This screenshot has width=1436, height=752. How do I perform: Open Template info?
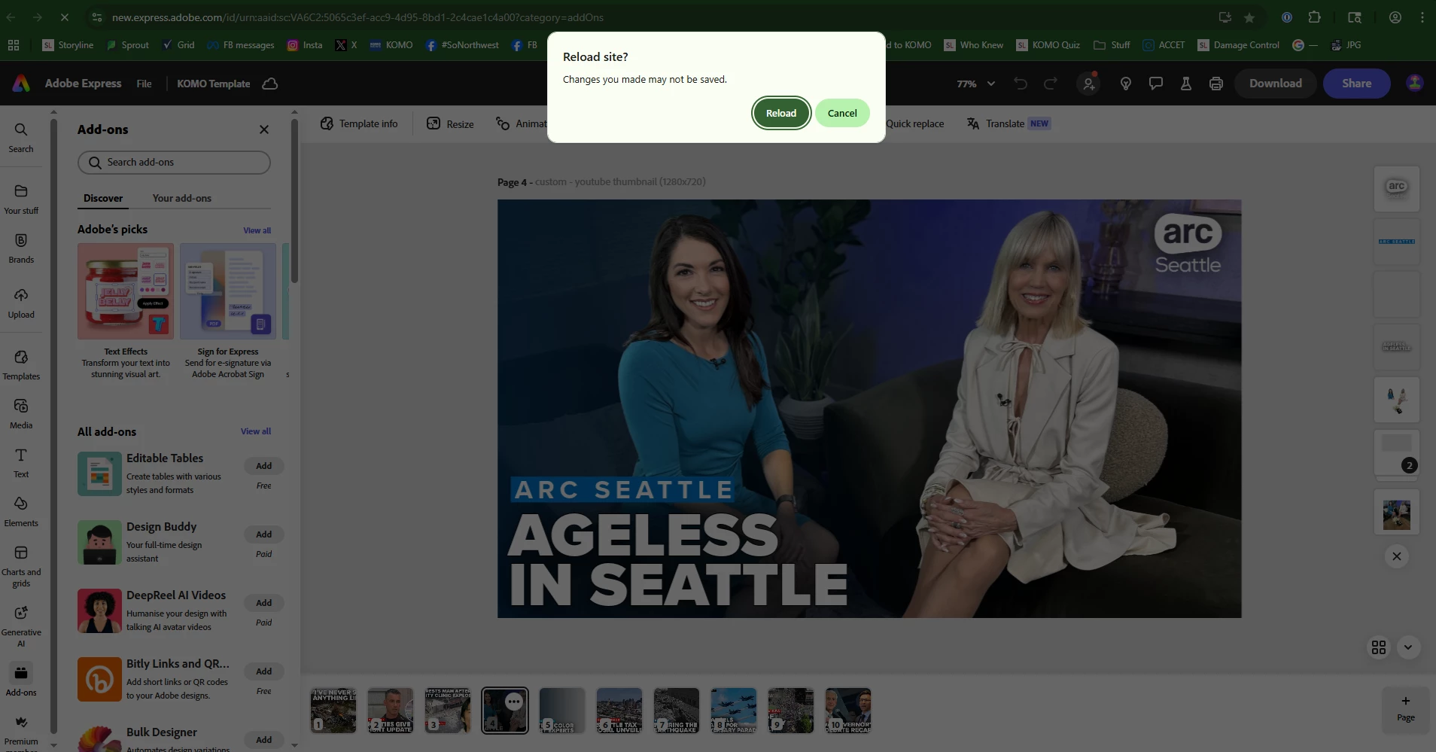359,123
